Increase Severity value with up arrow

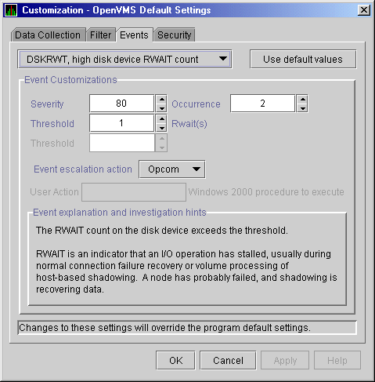pos(162,99)
